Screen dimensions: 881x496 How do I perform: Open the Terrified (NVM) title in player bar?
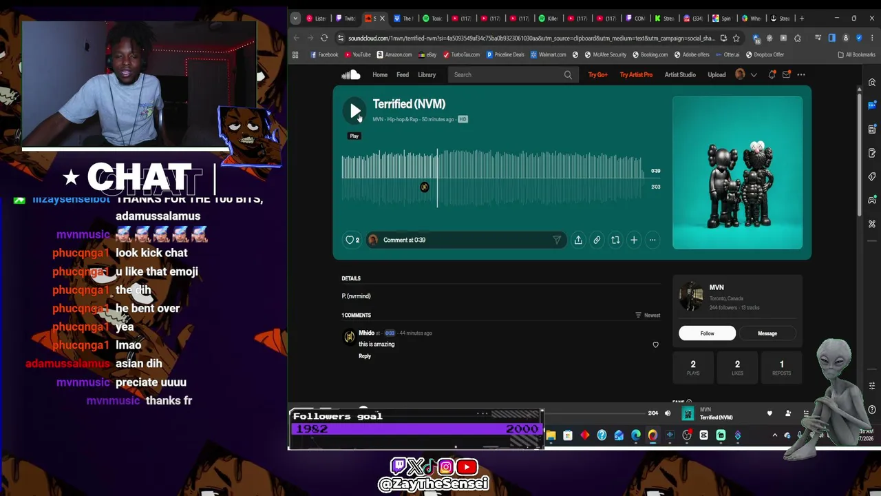click(x=716, y=417)
